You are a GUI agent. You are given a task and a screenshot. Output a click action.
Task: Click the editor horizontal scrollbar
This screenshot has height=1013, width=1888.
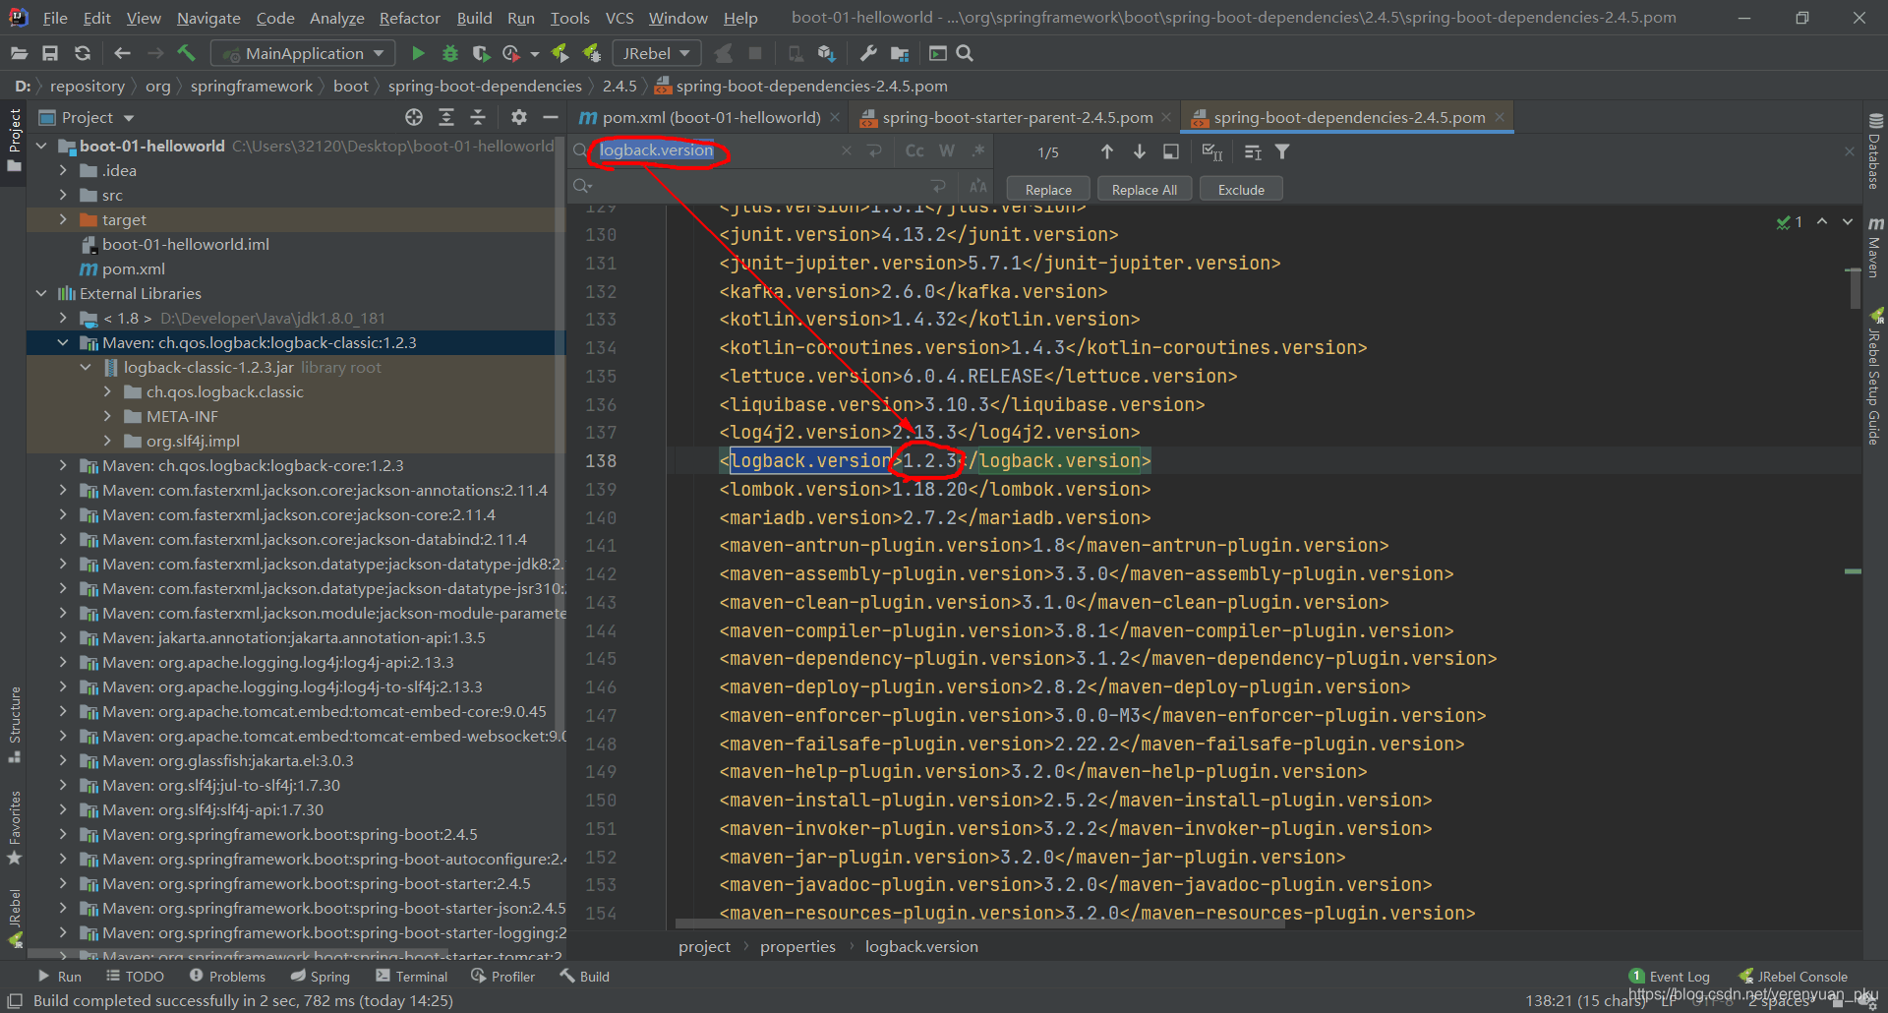[x=979, y=924]
